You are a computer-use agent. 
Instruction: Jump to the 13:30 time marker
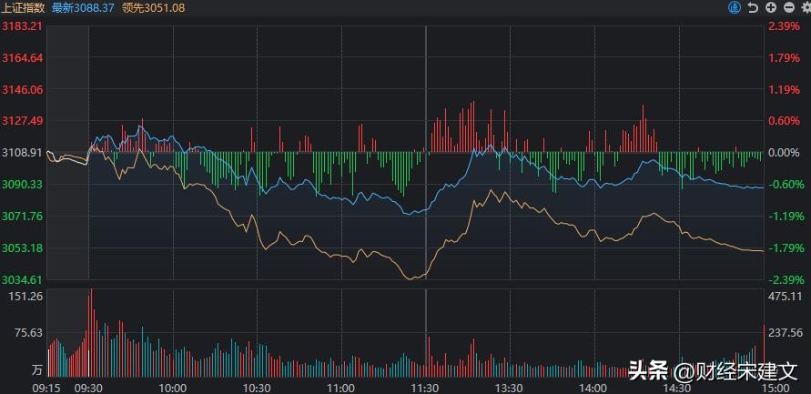[510, 388]
